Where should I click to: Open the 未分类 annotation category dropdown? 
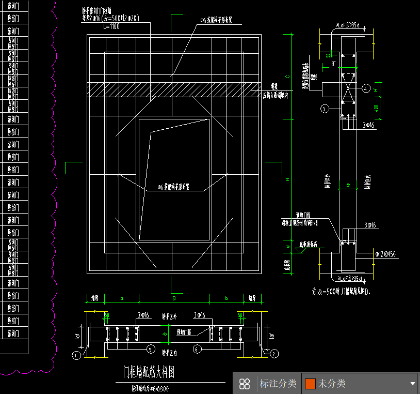pyautogui.click(x=359, y=384)
